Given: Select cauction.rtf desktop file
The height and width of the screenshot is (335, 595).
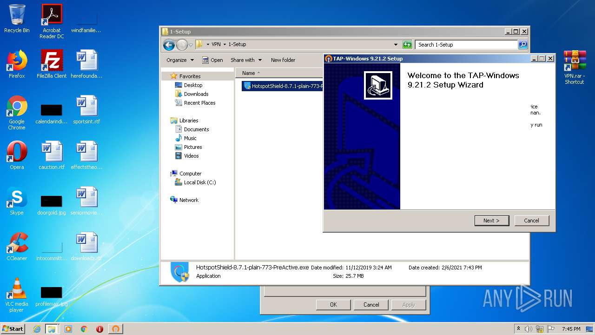Looking at the screenshot, I should [x=52, y=155].
